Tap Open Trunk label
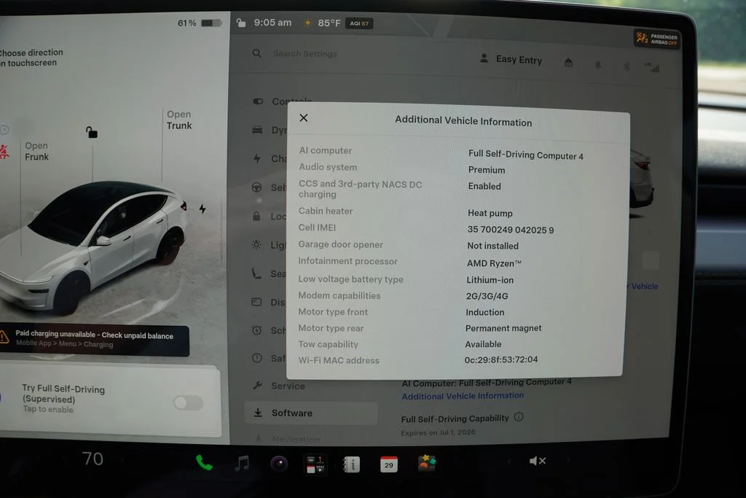The height and width of the screenshot is (498, 746). pyautogui.click(x=179, y=120)
